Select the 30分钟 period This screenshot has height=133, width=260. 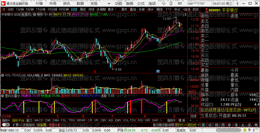[52, 9]
